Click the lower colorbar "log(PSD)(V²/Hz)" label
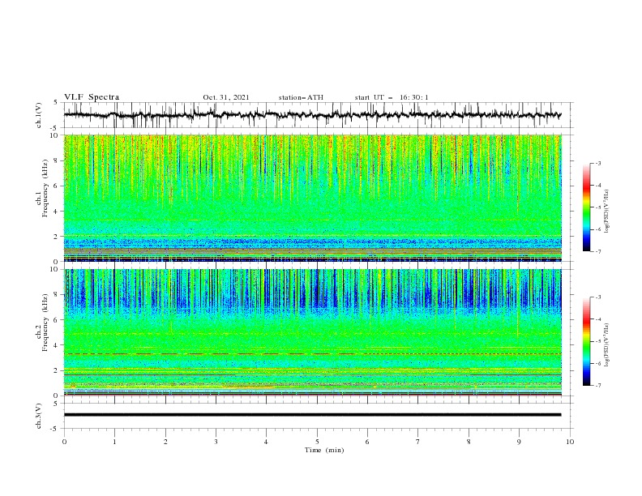This screenshot has width=642, height=496. pyautogui.click(x=607, y=344)
